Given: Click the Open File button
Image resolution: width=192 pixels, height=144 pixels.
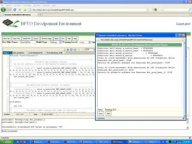Looking at the screenshot, I should 16,39.
